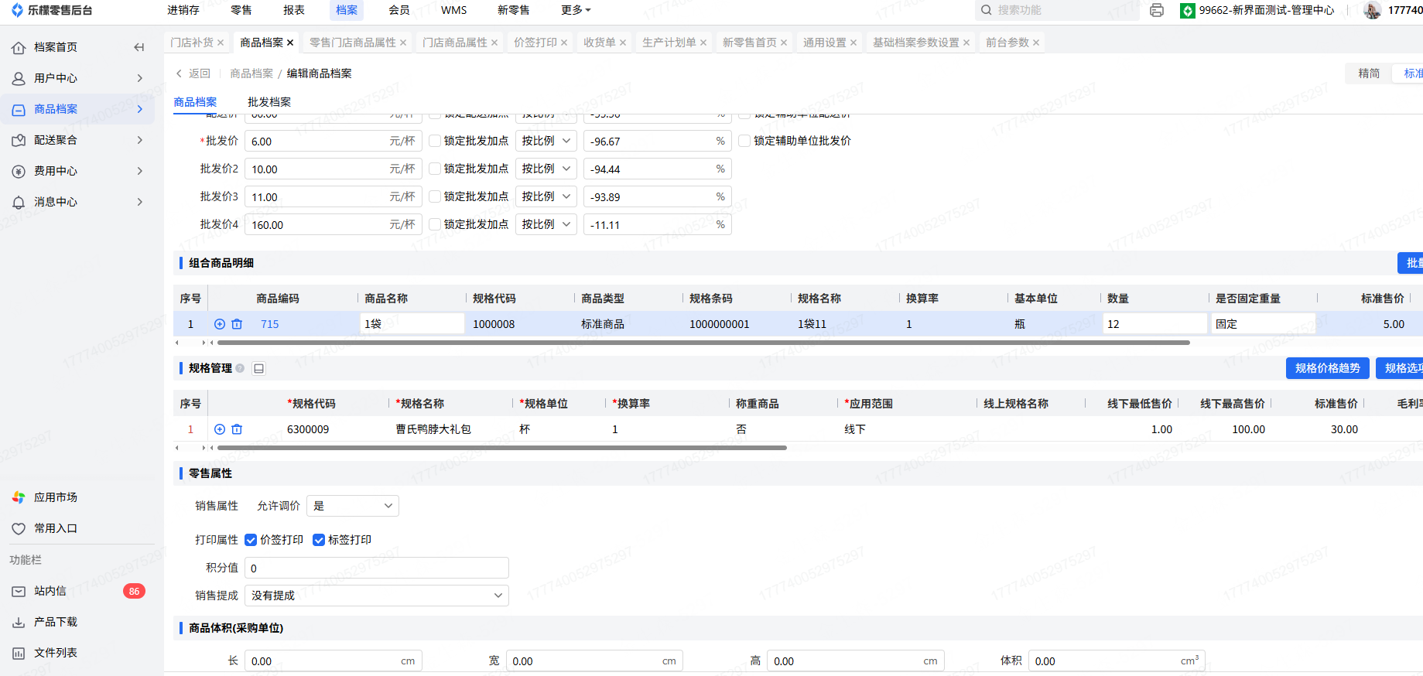Click the 应用市场 colorful icon

(x=19, y=497)
